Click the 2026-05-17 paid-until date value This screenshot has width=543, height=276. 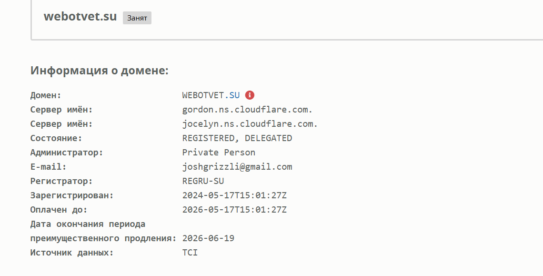click(x=234, y=210)
